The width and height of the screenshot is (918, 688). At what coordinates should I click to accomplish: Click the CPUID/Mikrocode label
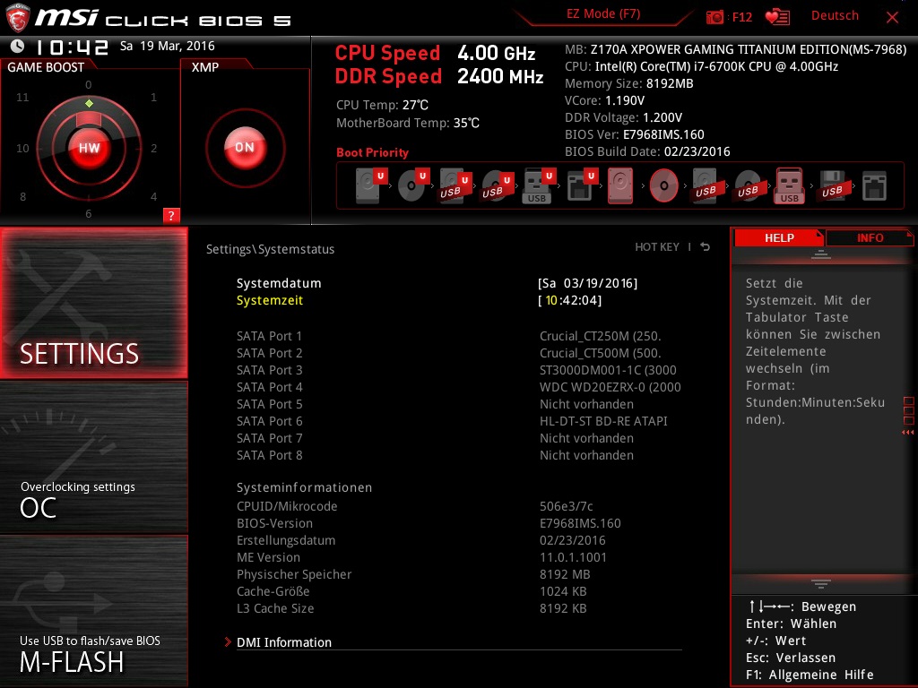[x=287, y=506]
